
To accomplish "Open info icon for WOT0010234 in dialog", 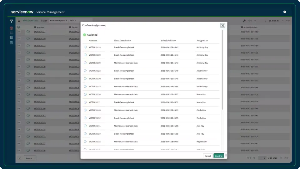I will pyautogui.click(x=85, y=94).
